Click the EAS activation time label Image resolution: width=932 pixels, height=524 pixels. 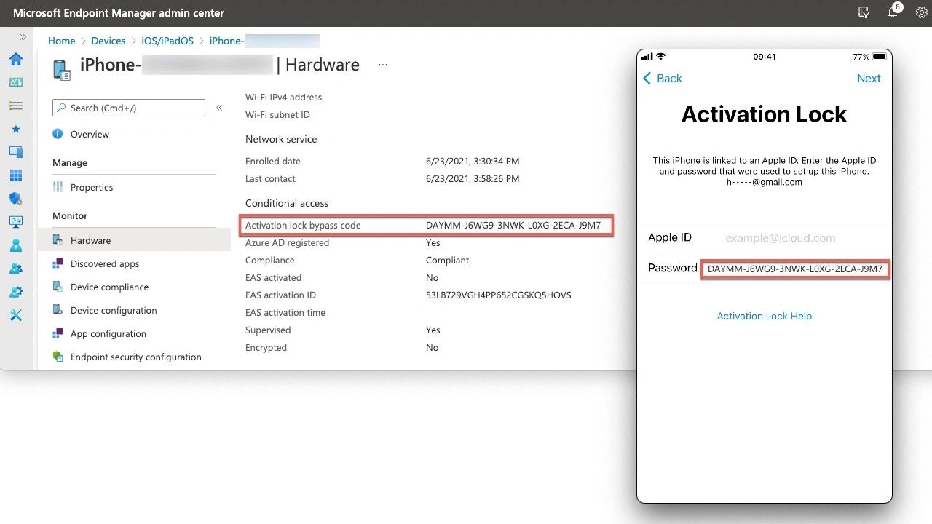pyautogui.click(x=285, y=313)
